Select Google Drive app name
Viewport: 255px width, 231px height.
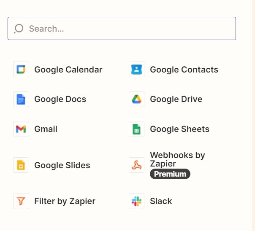[x=176, y=99]
